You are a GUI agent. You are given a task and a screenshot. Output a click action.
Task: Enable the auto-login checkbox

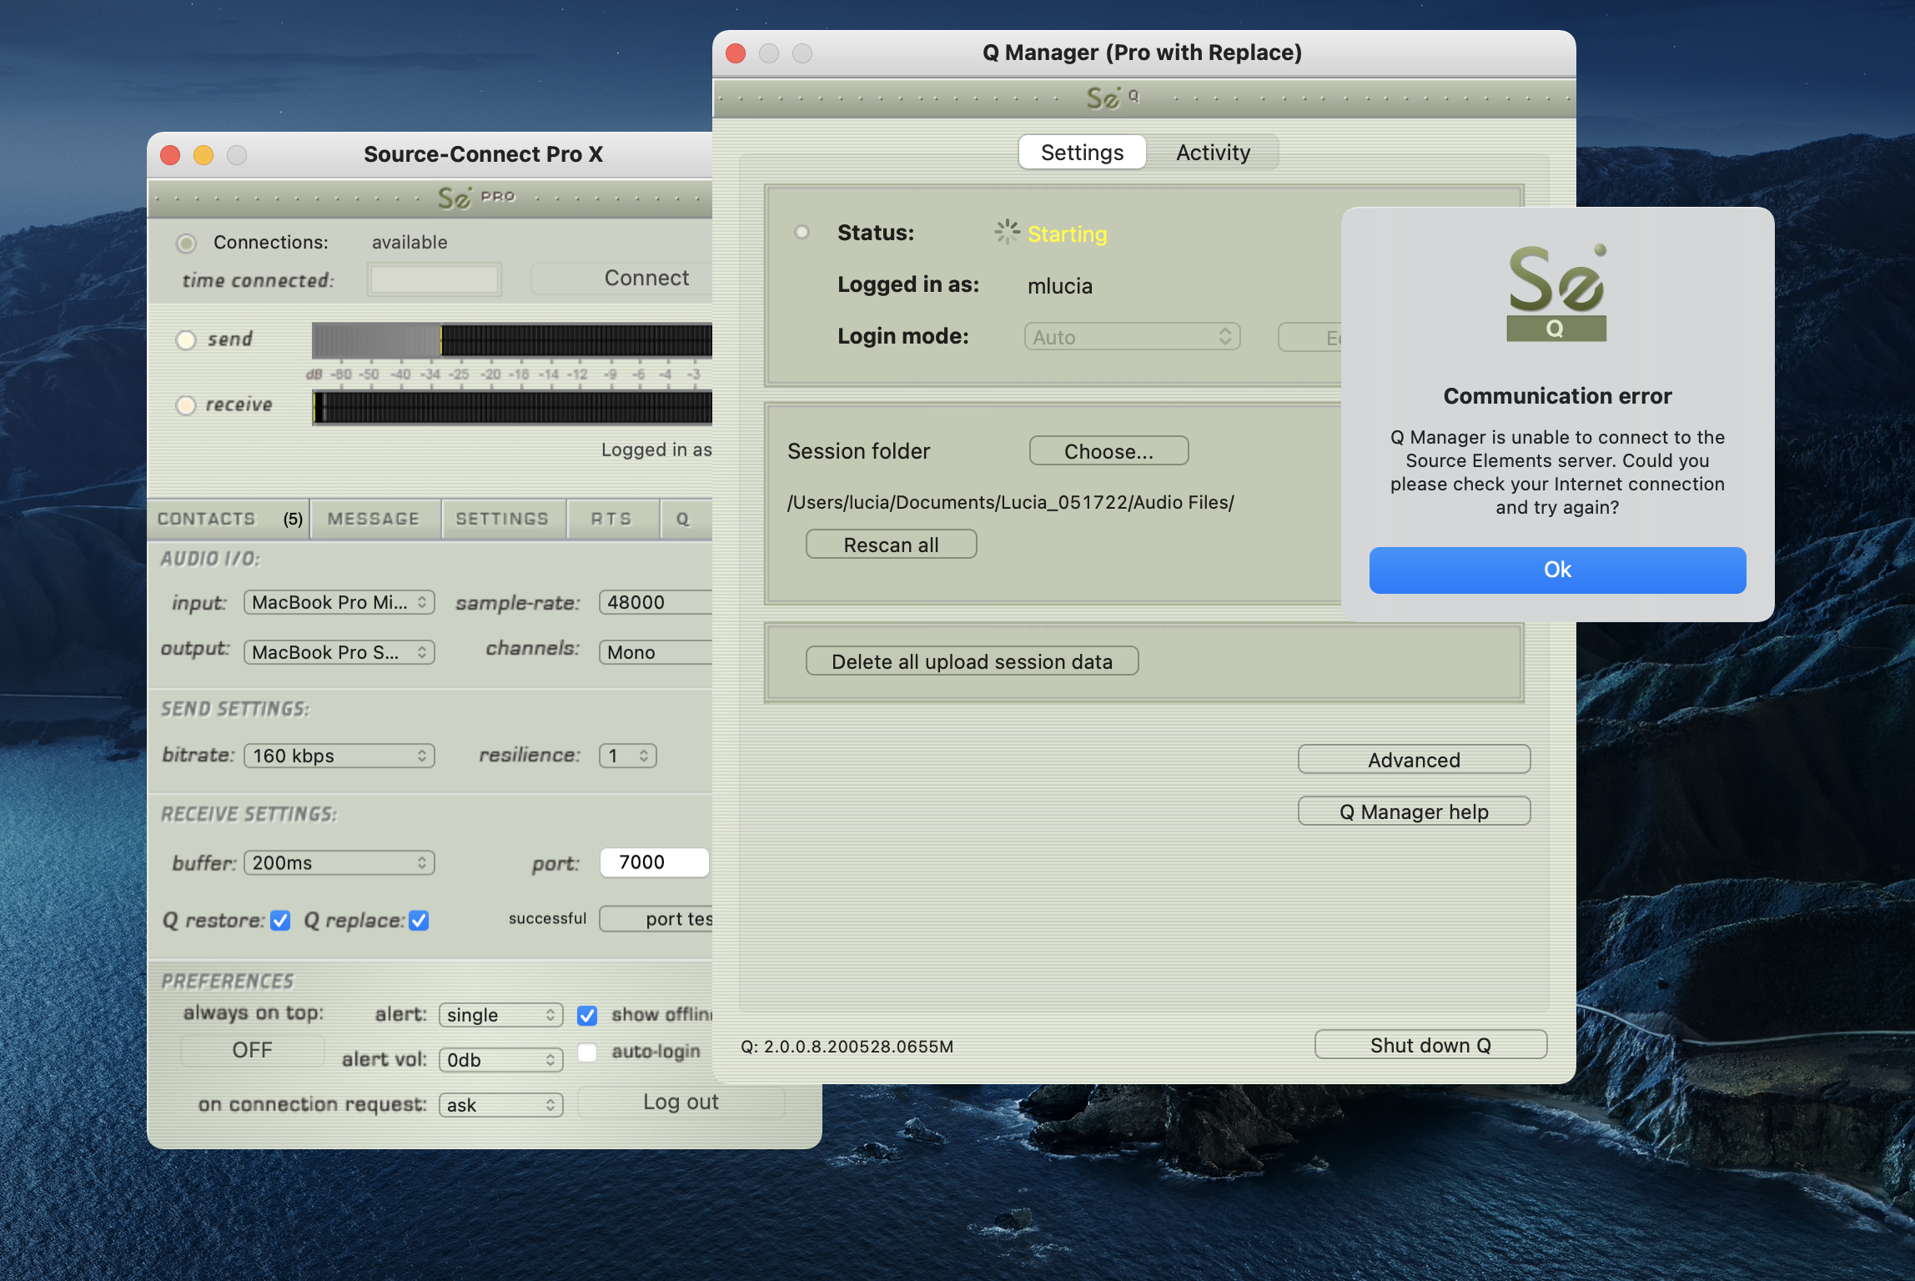coord(587,1052)
